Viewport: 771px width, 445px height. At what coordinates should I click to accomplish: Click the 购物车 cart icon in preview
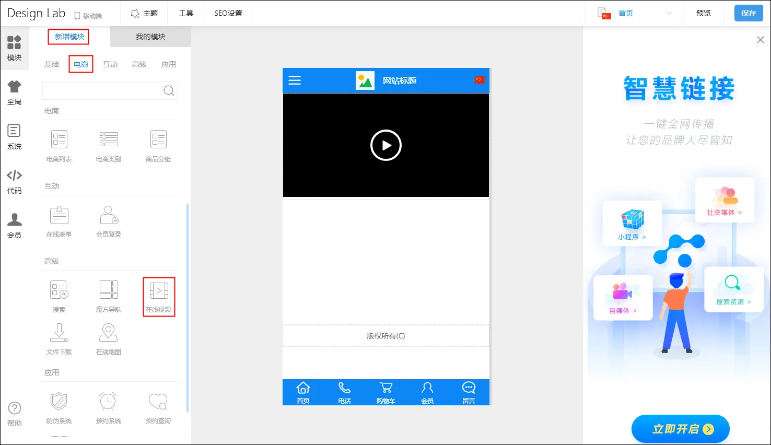(385, 393)
